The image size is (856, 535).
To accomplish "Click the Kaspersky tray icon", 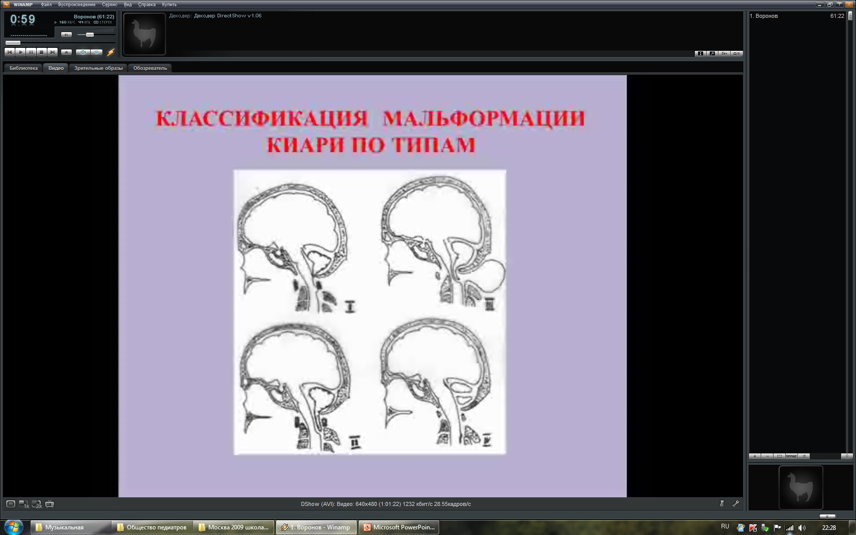I will coord(753,528).
